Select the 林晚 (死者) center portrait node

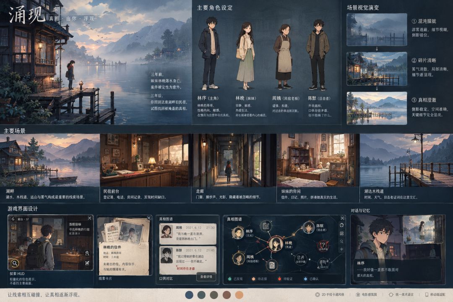(x=276, y=244)
